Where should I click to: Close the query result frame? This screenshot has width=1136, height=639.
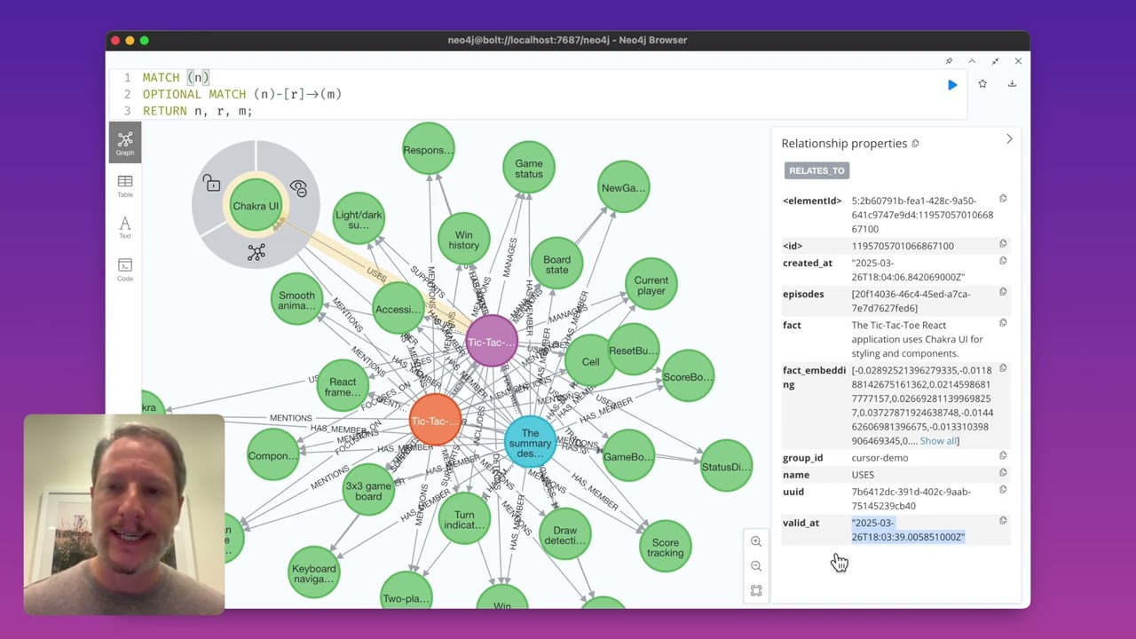click(x=1018, y=61)
